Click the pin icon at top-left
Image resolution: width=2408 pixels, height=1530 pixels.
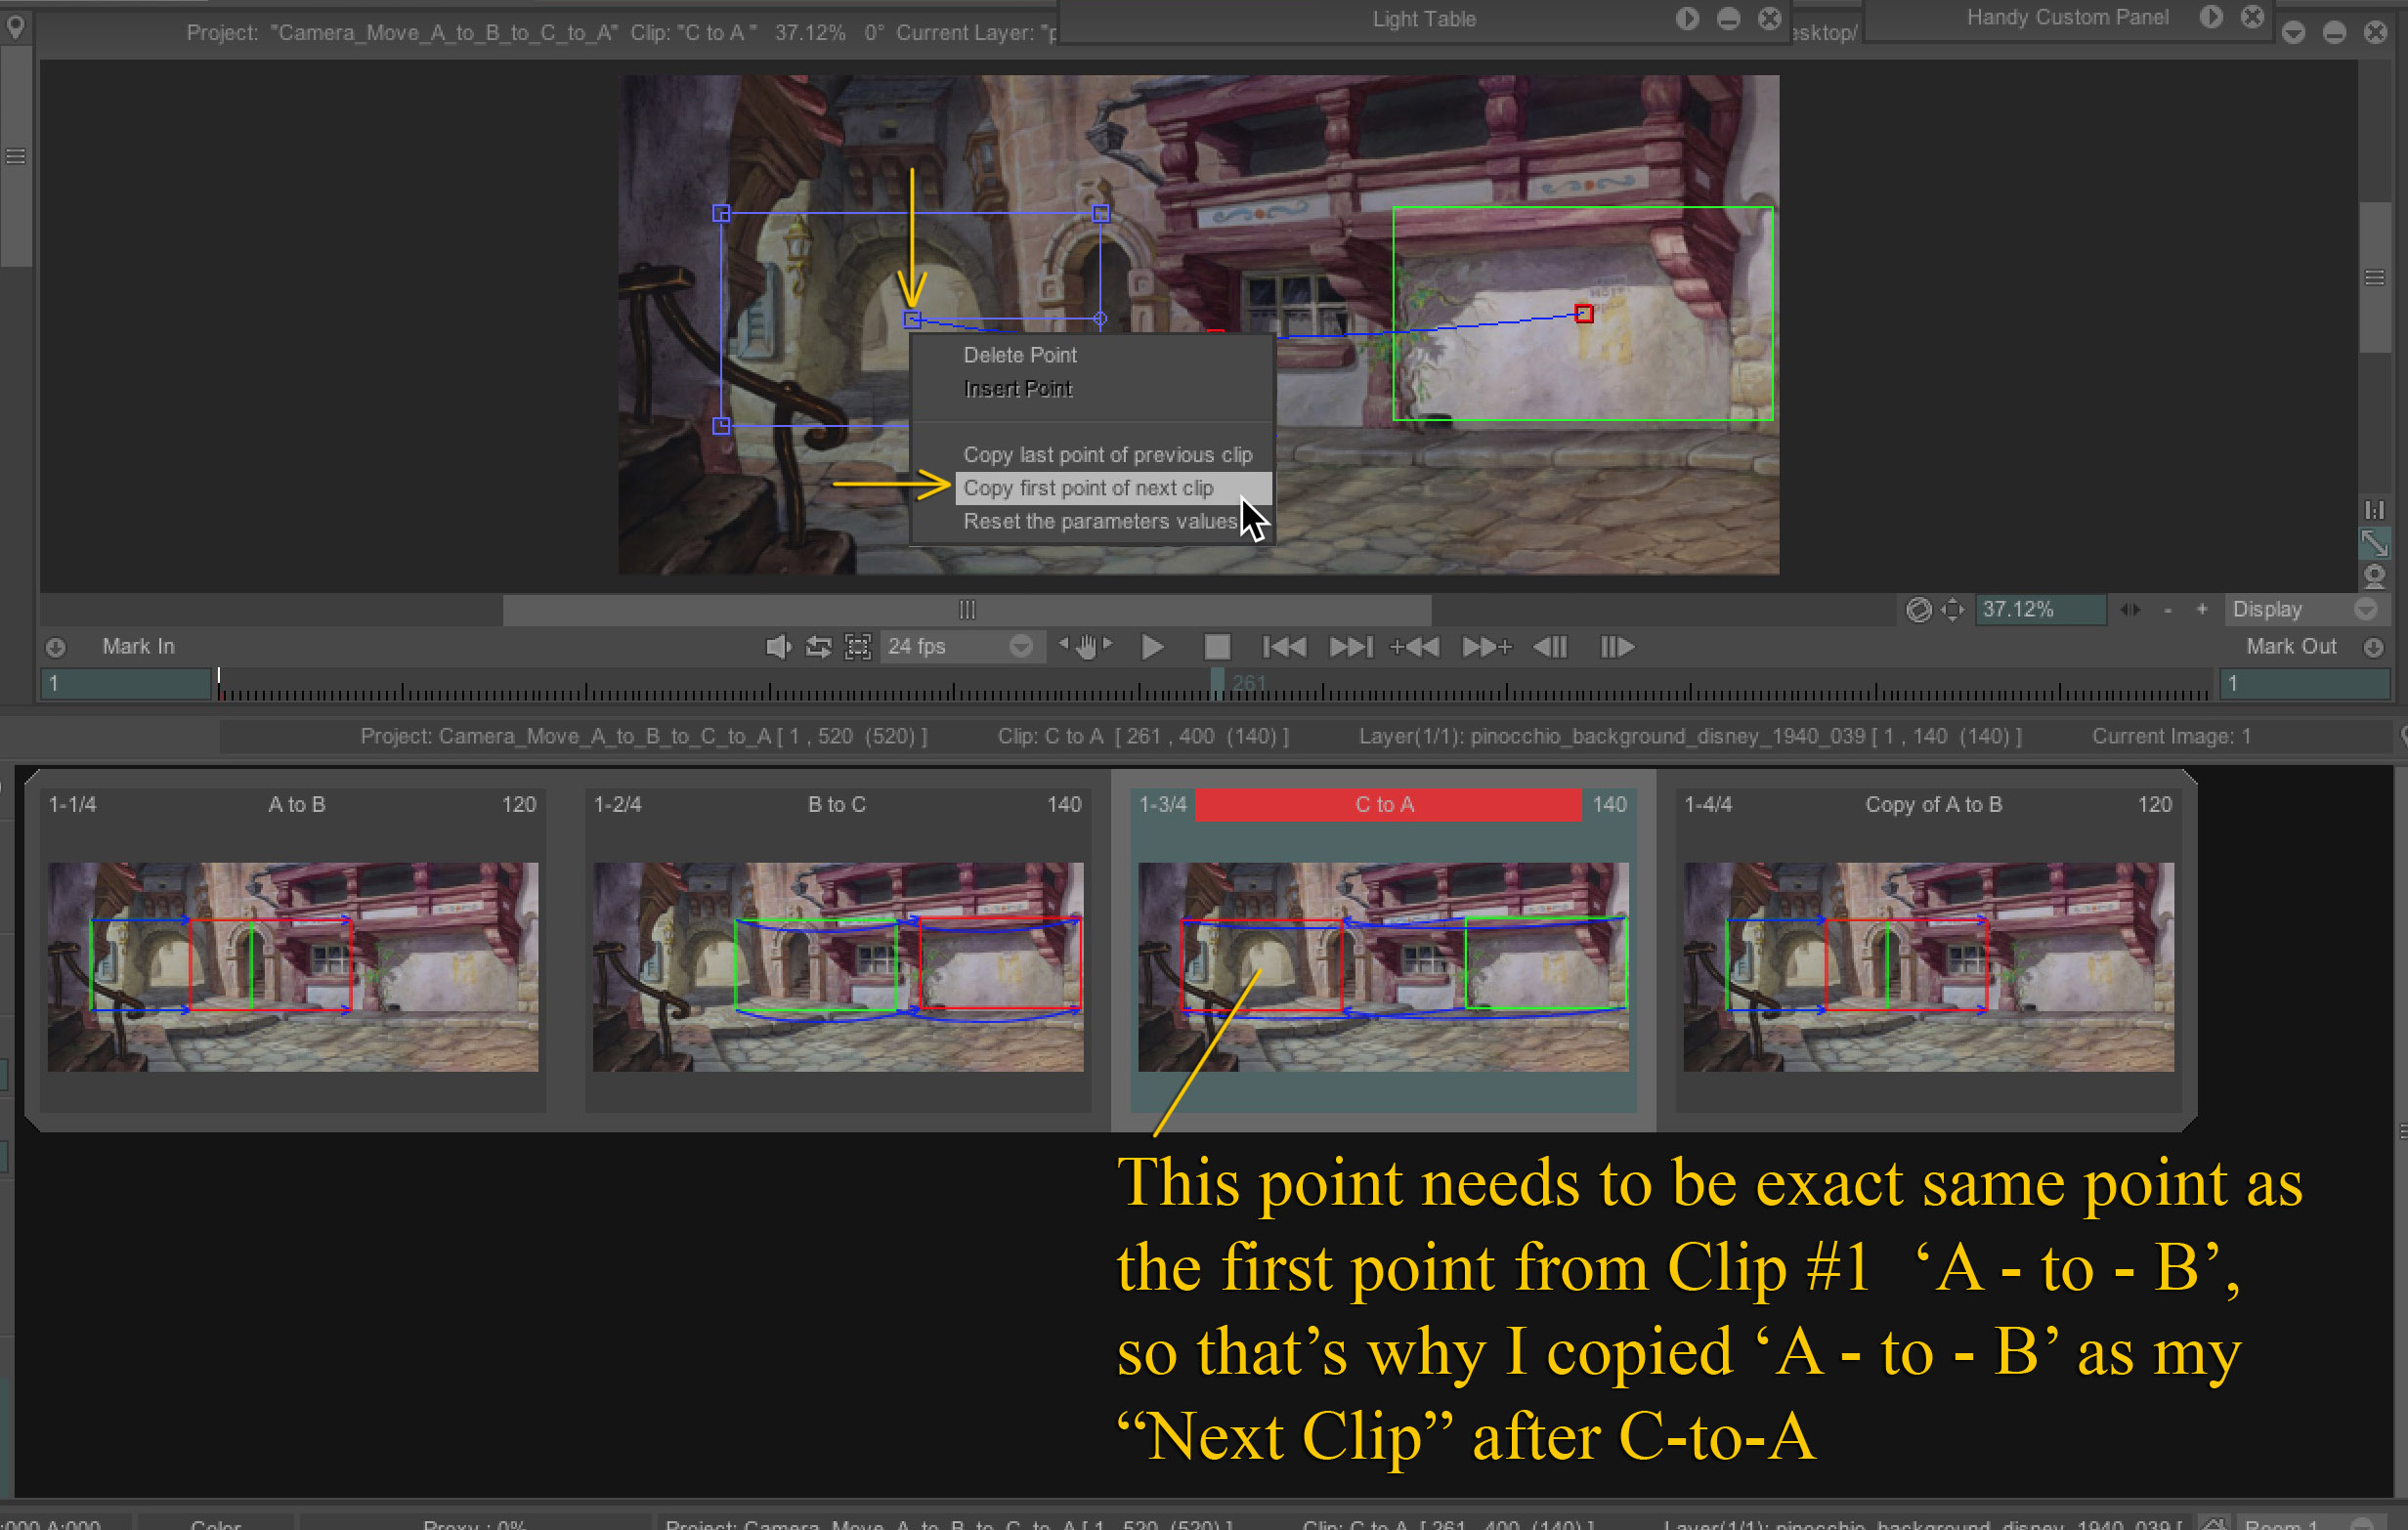pyautogui.click(x=15, y=26)
